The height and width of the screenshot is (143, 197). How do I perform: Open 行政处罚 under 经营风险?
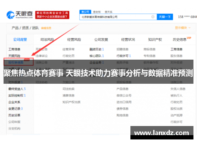tap(69, 56)
